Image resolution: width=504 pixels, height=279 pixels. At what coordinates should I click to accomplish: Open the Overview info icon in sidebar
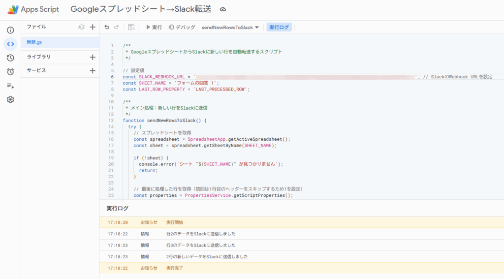11,30
